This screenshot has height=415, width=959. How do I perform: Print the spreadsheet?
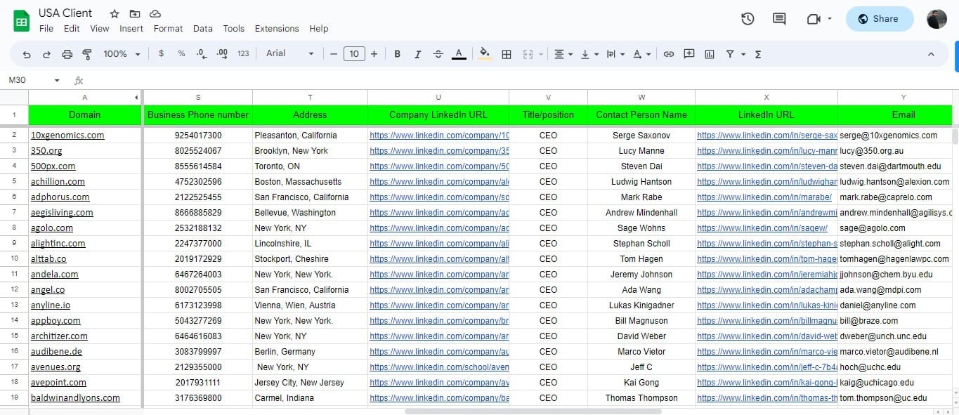pos(67,54)
